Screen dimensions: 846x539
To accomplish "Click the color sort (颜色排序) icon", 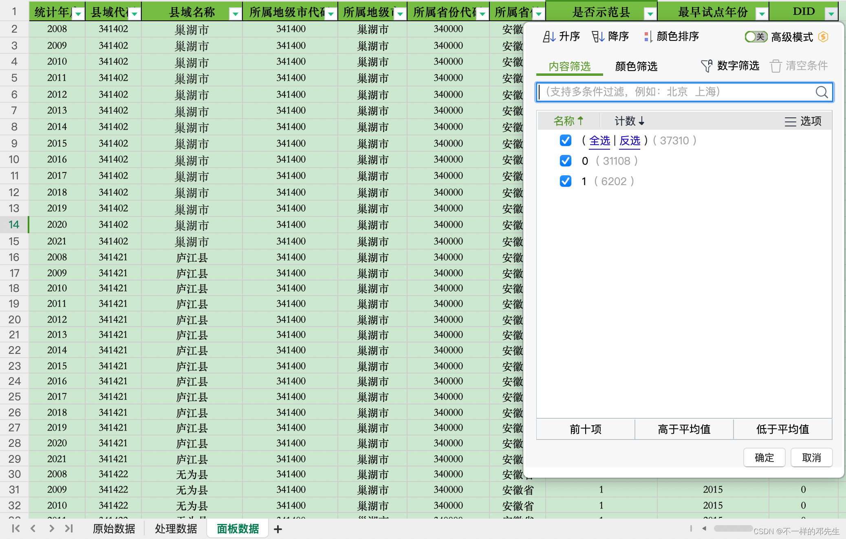I will [648, 37].
